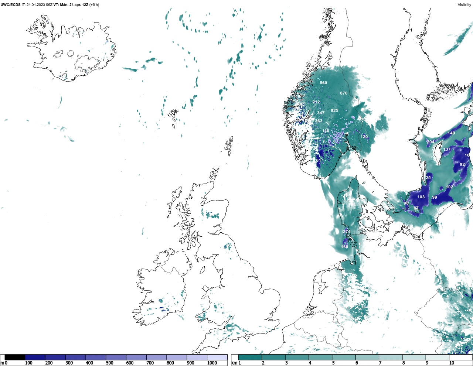Image resolution: width=473 pixels, height=366 pixels.
Task: Select the '137' value on the map
Action: point(447,150)
